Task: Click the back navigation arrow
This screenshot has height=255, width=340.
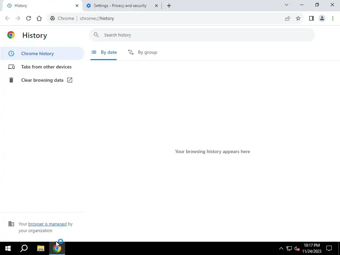Action: (7, 19)
